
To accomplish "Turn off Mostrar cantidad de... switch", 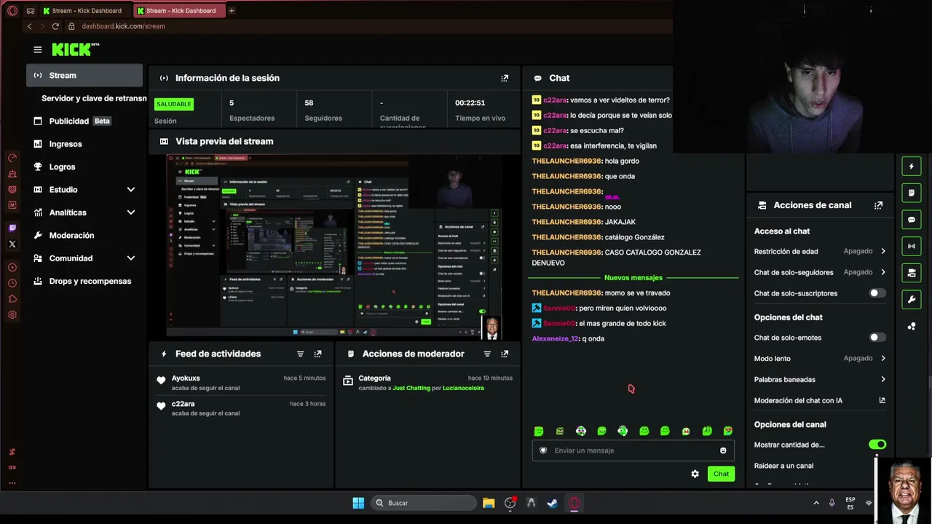I will 877,445.
